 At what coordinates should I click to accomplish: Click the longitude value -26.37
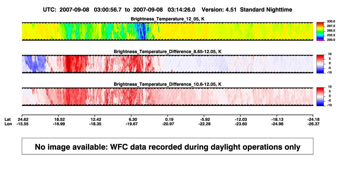point(314,124)
